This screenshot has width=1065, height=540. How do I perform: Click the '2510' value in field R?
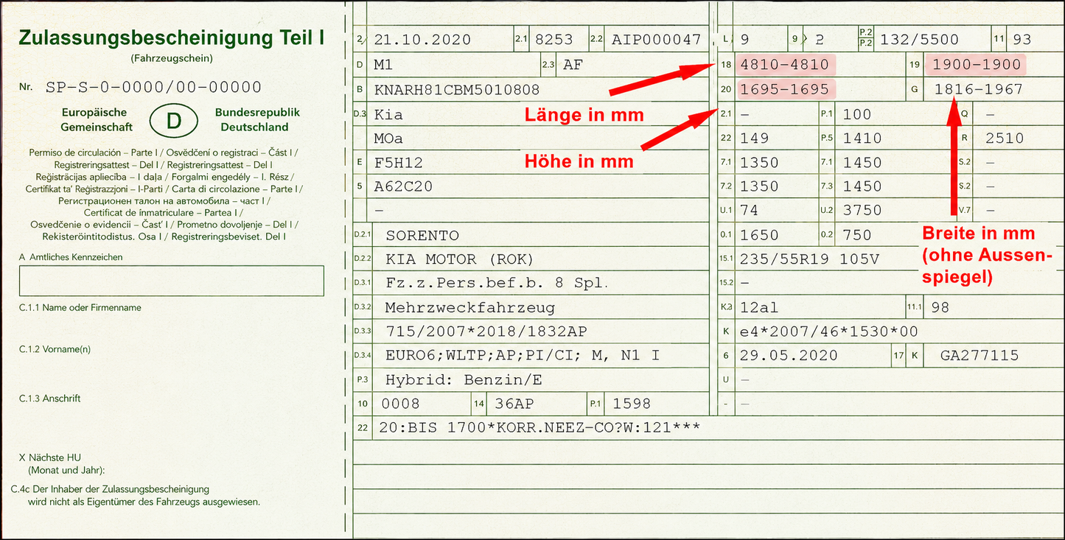1004,138
